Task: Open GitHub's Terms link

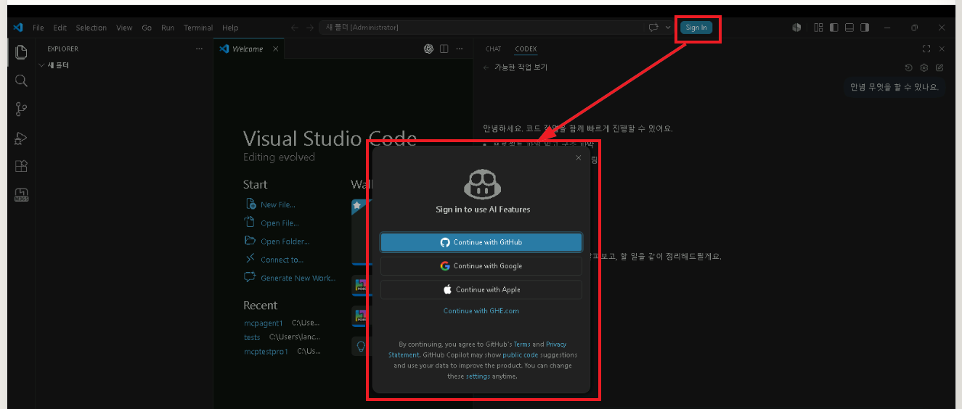Action: pos(522,344)
